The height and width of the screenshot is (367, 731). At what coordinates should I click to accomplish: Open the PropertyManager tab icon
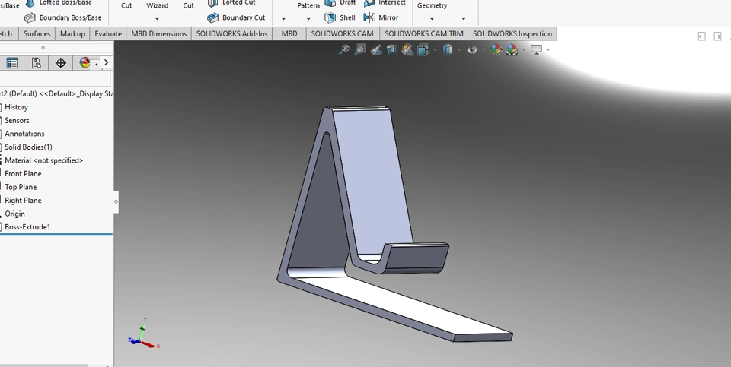click(12, 63)
